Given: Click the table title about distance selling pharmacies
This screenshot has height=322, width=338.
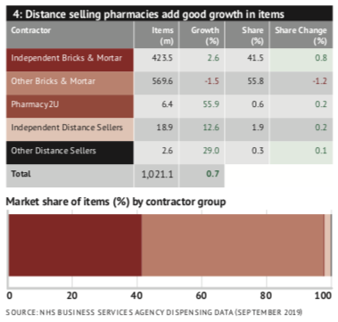Looking at the screenshot, I should (x=148, y=14).
